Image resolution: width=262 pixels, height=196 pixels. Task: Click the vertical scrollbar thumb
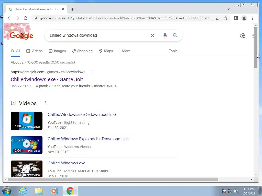(x=256, y=47)
